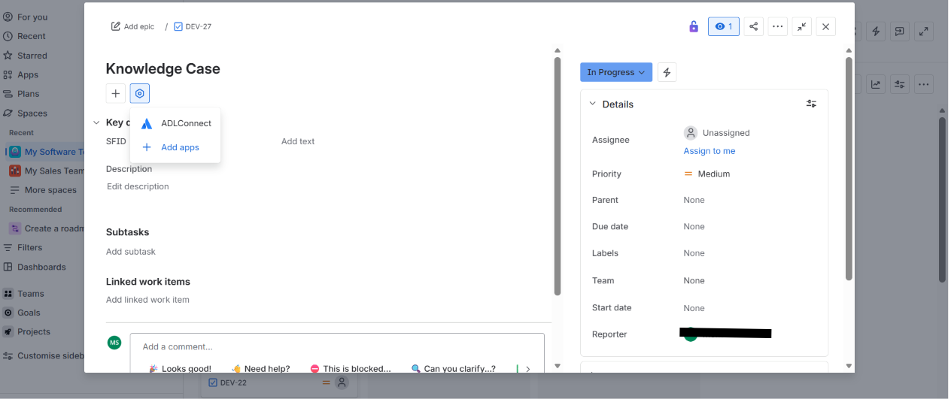Toggle the apps hexagon button
951x399 pixels.
tap(140, 94)
